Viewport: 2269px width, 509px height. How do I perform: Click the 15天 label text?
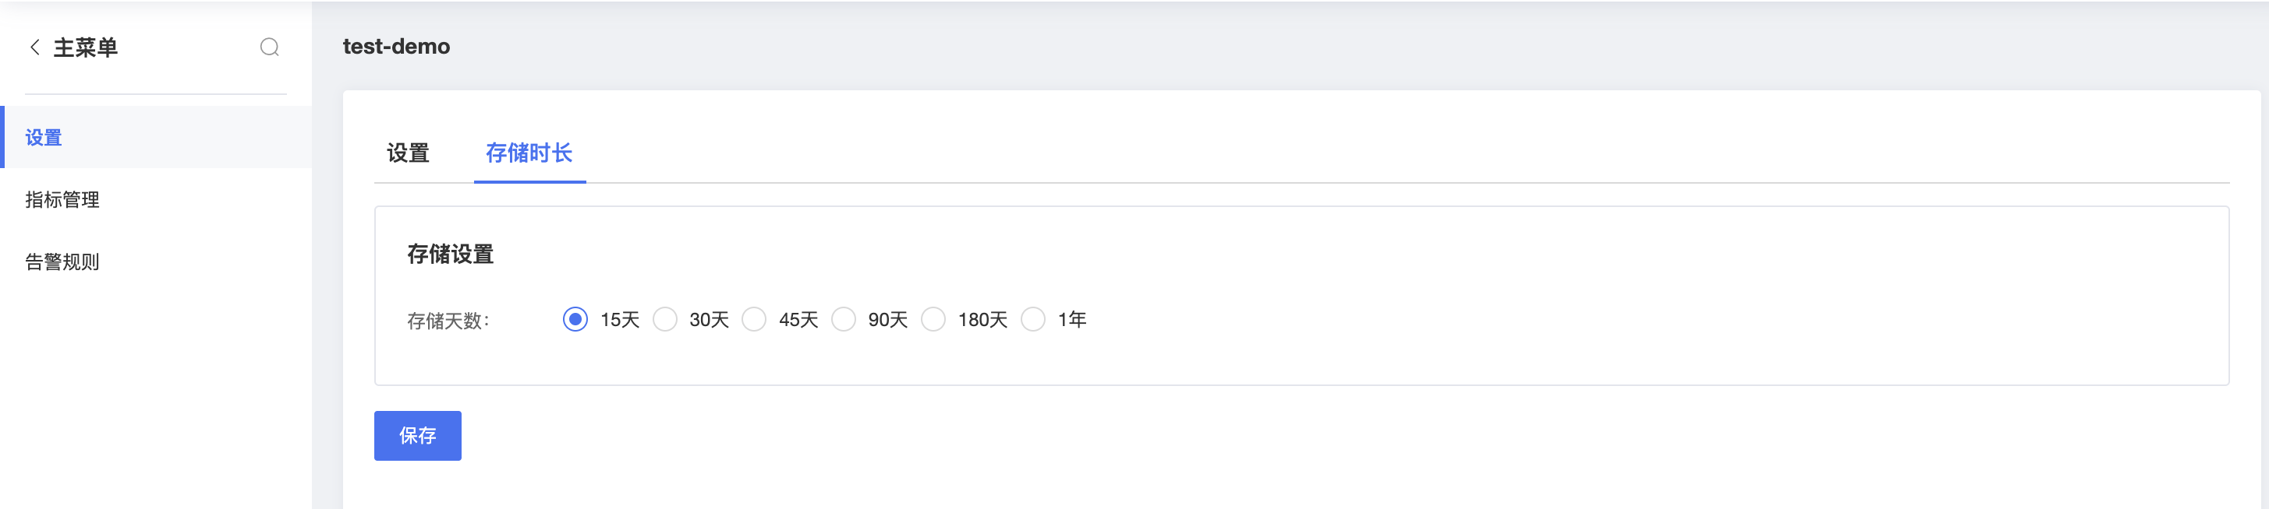(620, 319)
